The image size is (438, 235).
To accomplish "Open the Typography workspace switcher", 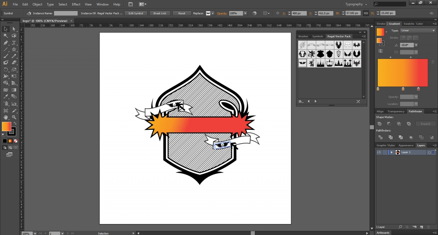I will pos(356,4).
